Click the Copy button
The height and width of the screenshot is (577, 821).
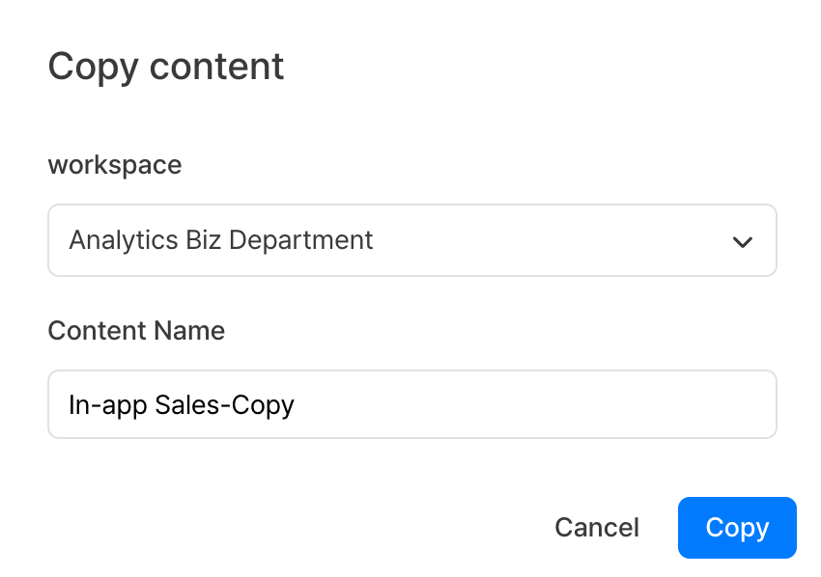pyautogui.click(x=736, y=528)
